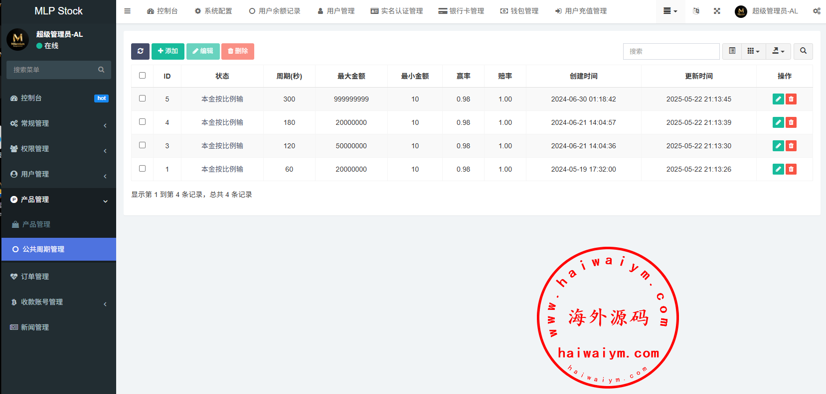Sort the table by 周期(秒) column header
This screenshot has width=826, height=394.
pyautogui.click(x=289, y=76)
